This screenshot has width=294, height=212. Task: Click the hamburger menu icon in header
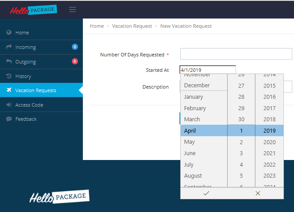pyautogui.click(x=73, y=10)
